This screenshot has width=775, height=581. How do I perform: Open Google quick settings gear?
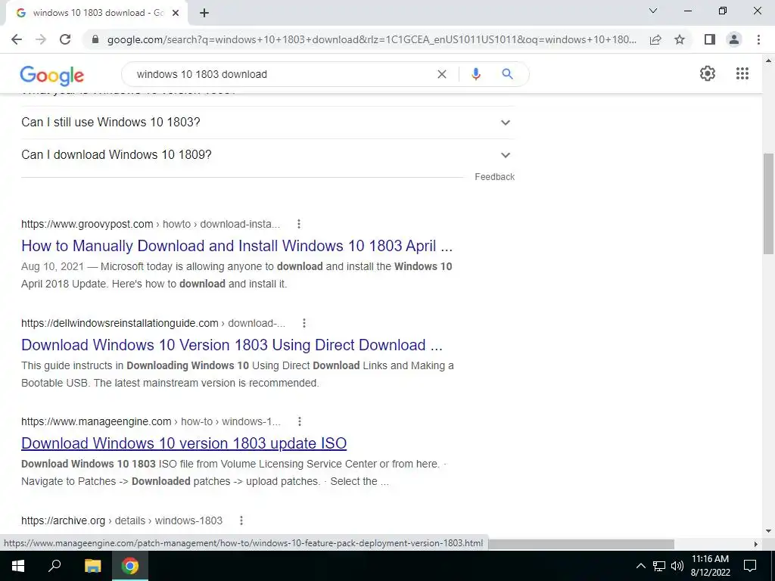click(708, 73)
